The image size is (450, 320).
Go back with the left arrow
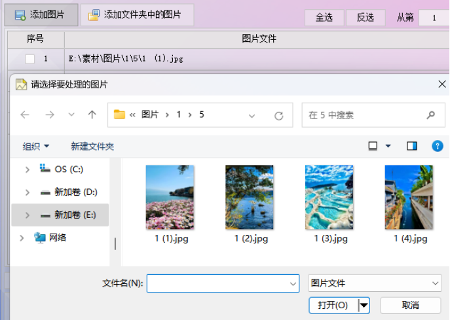[25, 115]
